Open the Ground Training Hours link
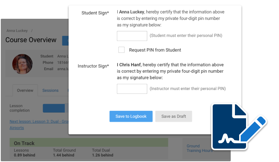This screenshot has width=279, height=162. (x=199, y=148)
